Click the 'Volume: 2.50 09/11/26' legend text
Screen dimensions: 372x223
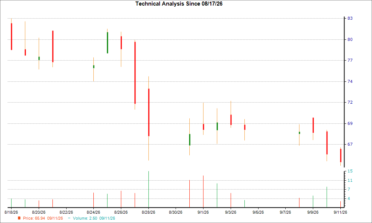94,218
